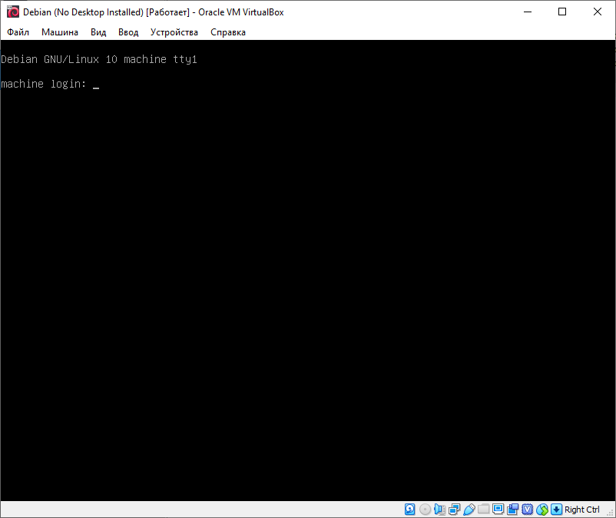The height and width of the screenshot is (518, 616).
Task: Click the window resize grip in the corner
Action: tap(610, 512)
